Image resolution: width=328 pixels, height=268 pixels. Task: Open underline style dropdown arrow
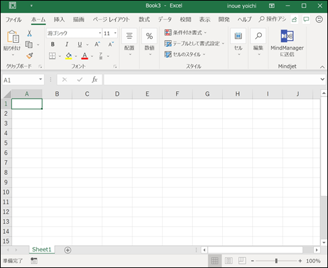[87, 45]
